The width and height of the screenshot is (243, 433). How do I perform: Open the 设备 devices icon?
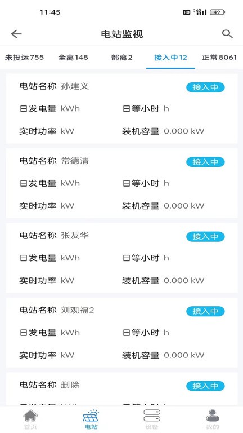pyautogui.click(x=152, y=416)
